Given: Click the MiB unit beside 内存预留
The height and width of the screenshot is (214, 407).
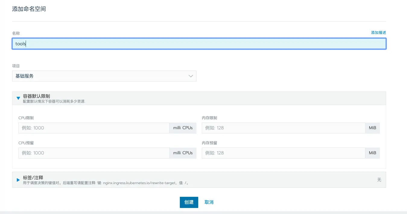Looking at the screenshot, I should [372, 153].
